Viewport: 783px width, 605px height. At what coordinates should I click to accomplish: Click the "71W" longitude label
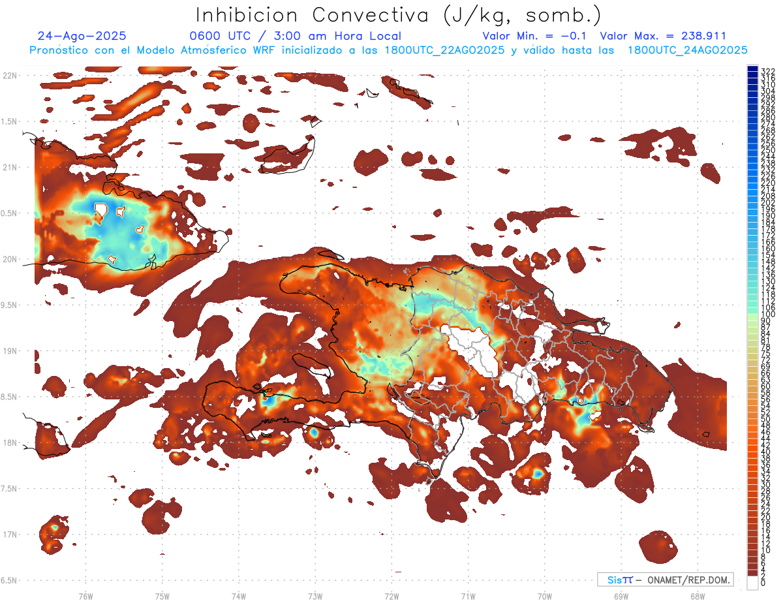468,596
